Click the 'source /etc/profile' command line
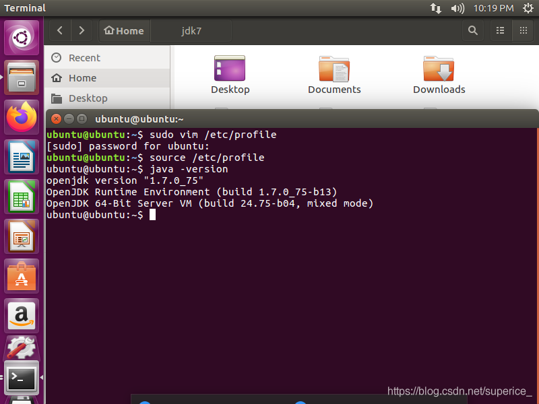539x404 pixels. [x=207, y=158]
